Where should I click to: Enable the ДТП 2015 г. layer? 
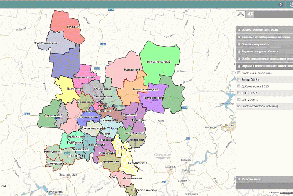pyautogui.click(x=239, y=93)
